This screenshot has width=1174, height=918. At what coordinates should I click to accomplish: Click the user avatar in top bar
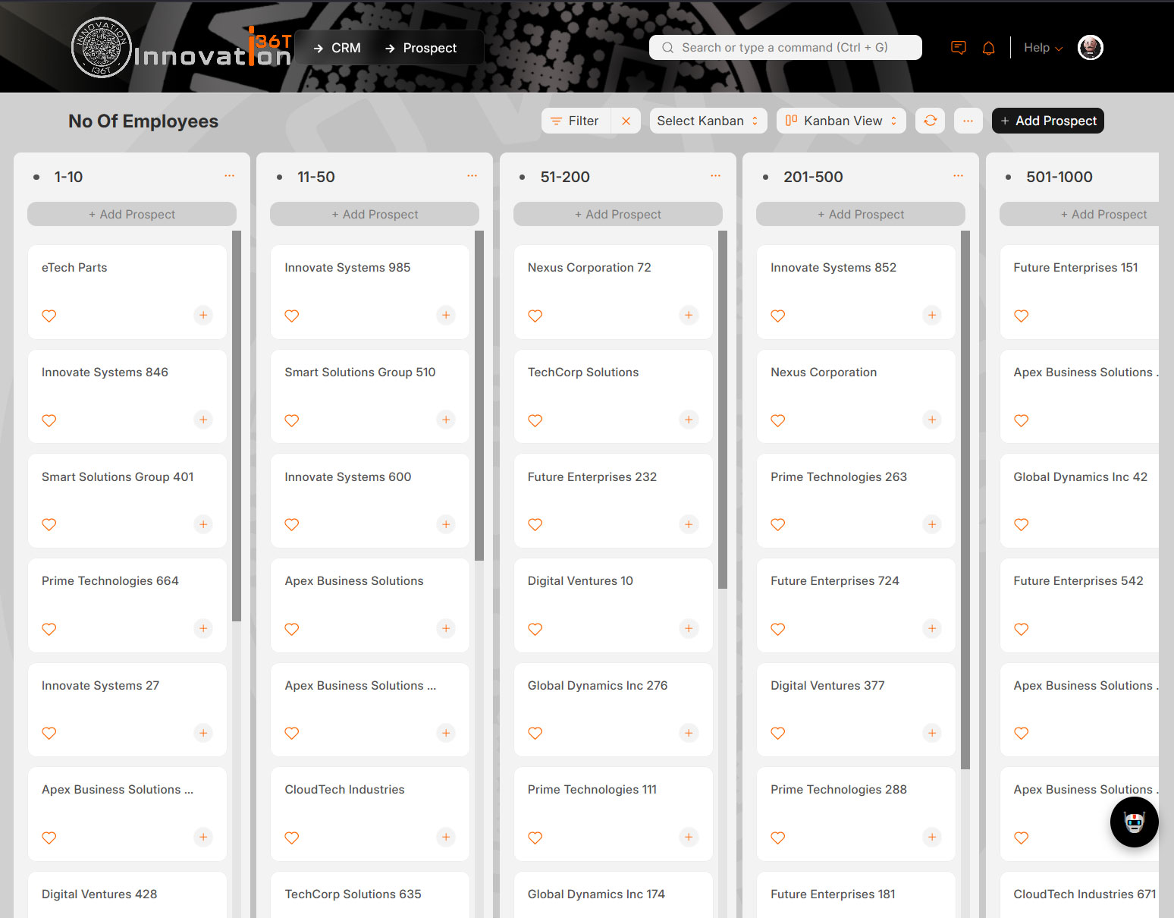tap(1090, 48)
